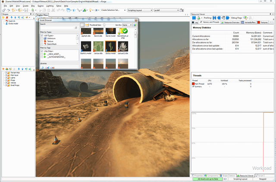Toggle the Texture type filter checkbox

[x=42, y=41]
